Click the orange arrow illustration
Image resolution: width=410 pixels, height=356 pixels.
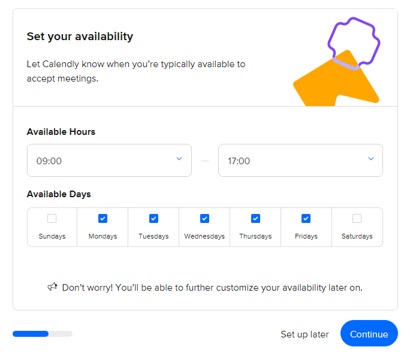(337, 80)
